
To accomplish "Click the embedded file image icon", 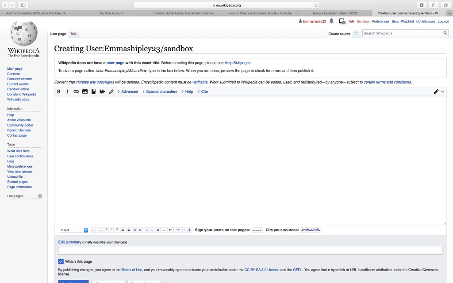I will [x=85, y=92].
